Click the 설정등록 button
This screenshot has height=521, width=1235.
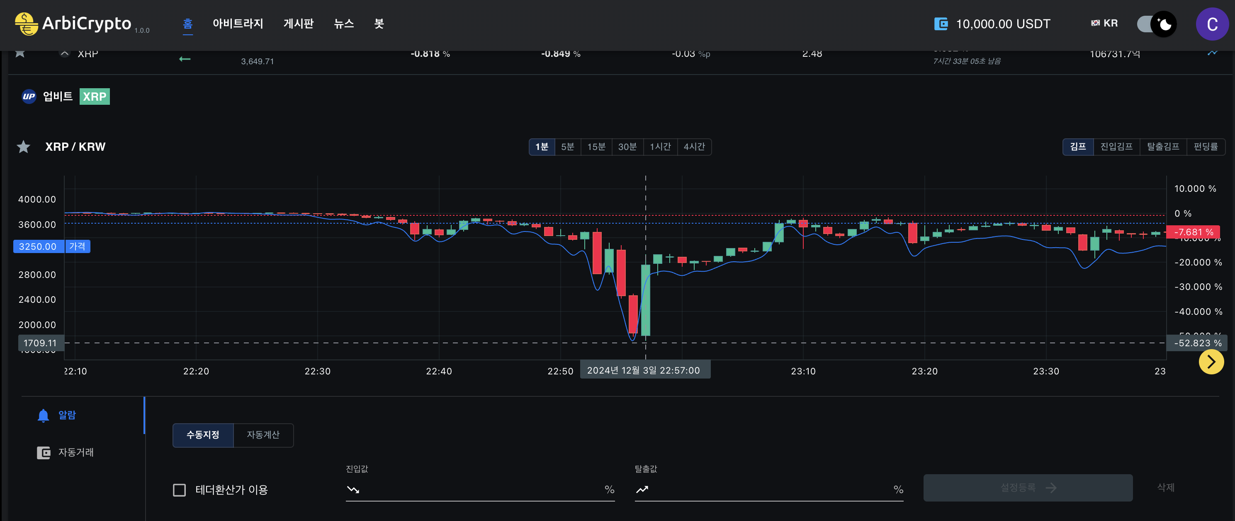tap(1028, 488)
